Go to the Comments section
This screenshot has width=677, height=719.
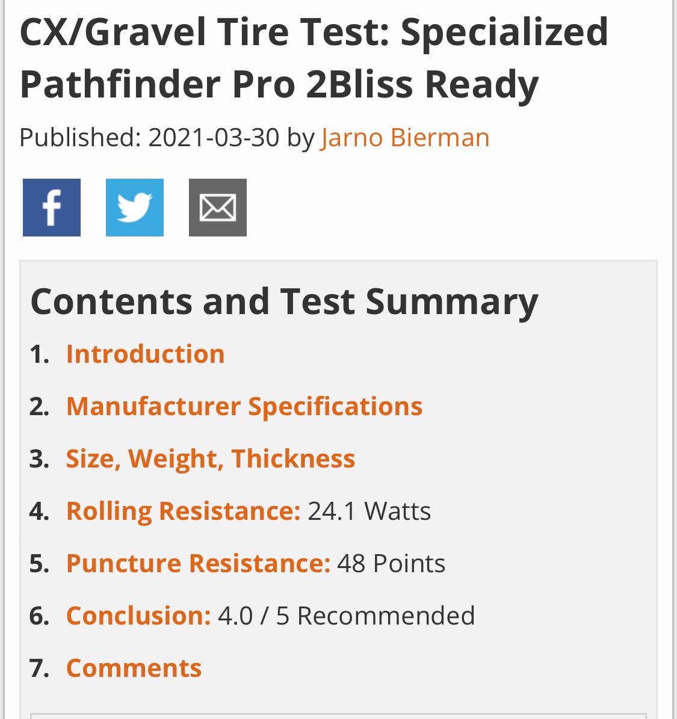point(134,668)
